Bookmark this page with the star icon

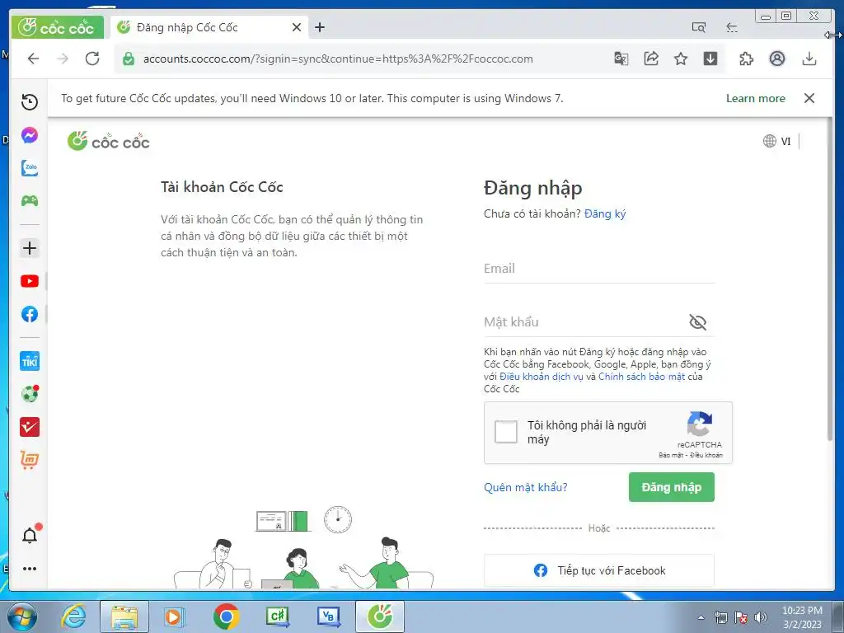tap(681, 59)
